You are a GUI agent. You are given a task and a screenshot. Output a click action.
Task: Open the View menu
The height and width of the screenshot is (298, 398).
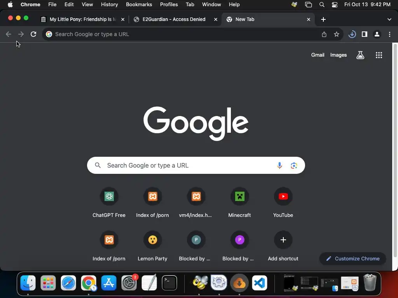(x=87, y=5)
